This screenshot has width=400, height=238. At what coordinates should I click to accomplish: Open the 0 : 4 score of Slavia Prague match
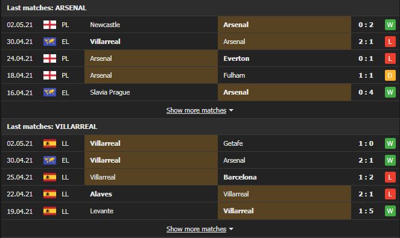(366, 92)
